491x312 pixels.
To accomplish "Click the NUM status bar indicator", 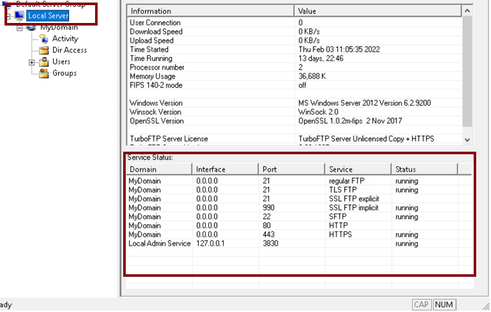I will (x=444, y=304).
